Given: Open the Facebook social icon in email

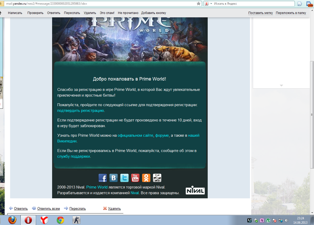Looking at the screenshot, I should click(103, 178).
